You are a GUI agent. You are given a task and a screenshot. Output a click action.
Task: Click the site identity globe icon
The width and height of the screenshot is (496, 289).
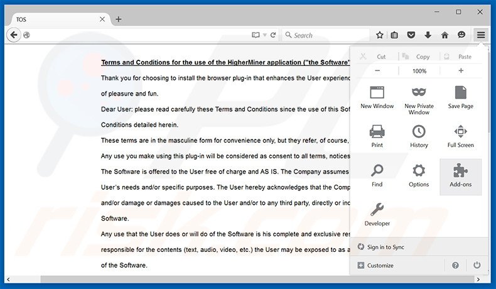pos(26,35)
